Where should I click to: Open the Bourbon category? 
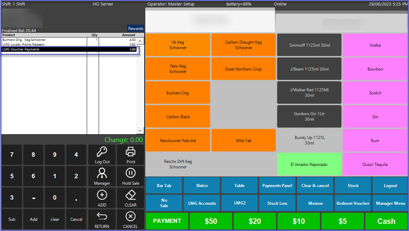(x=375, y=69)
